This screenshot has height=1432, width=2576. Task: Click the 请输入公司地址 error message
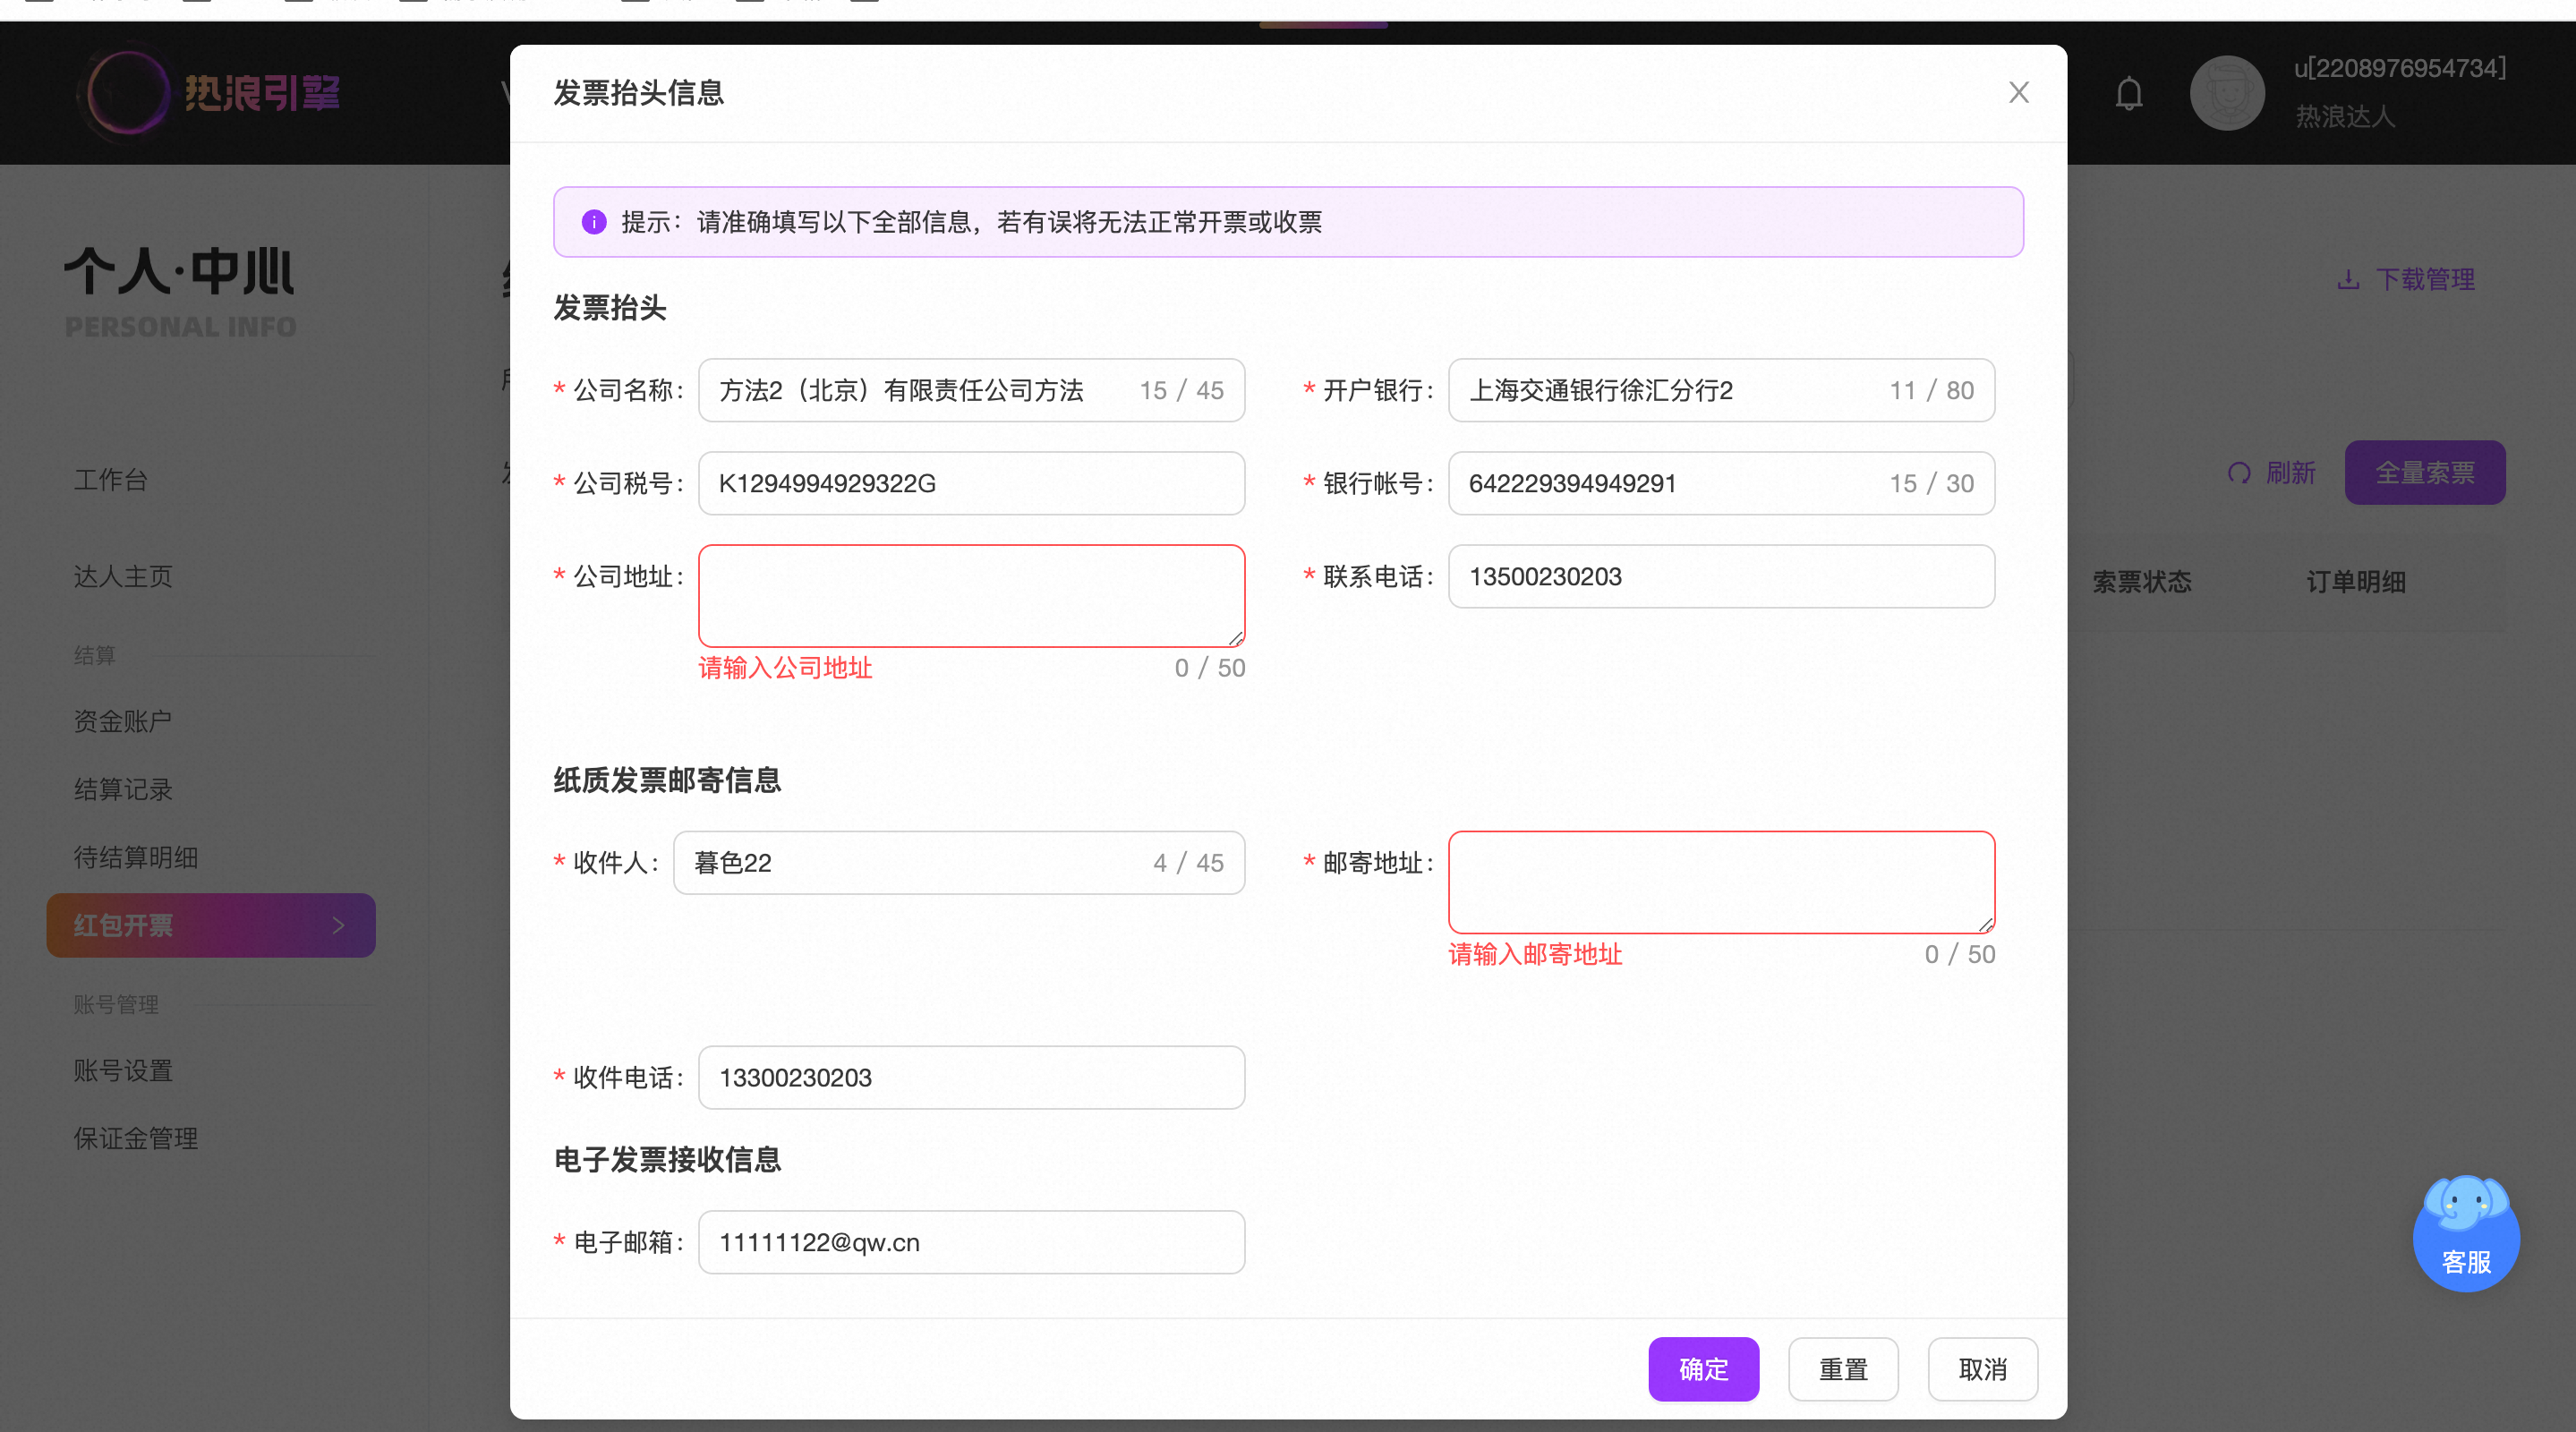coord(785,668)
